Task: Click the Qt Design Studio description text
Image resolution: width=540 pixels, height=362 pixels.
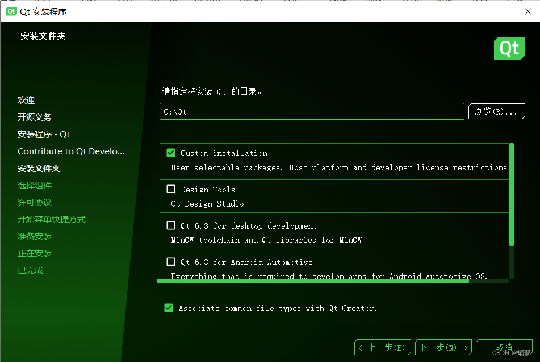Action: tap(207, 204)
